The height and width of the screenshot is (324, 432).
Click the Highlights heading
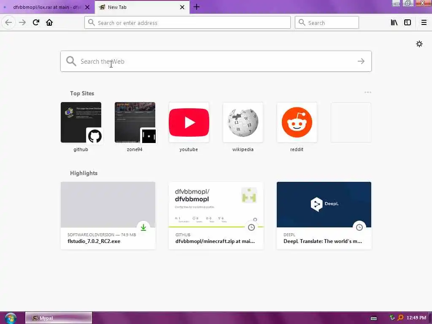click(x=84, y=173)
